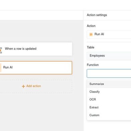Click the plus icon beside Add action
131x131 pixels.
[x=23, y=86]
